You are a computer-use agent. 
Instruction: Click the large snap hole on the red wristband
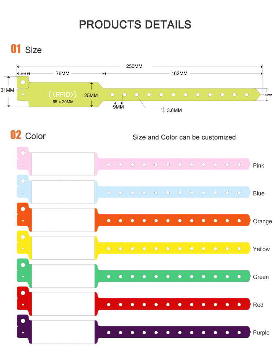click(23, 293)
